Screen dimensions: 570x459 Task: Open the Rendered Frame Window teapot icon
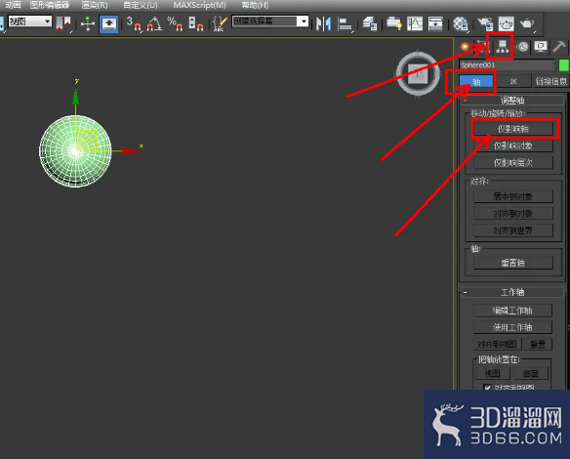coord(506,24)
